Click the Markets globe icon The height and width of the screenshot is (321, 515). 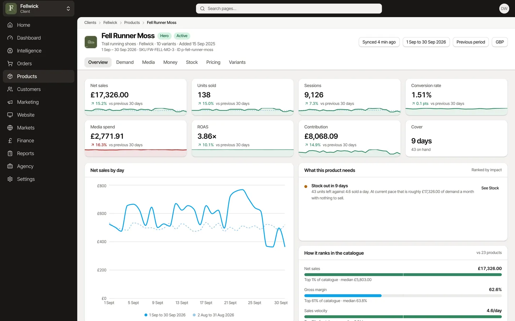(10, 128)
